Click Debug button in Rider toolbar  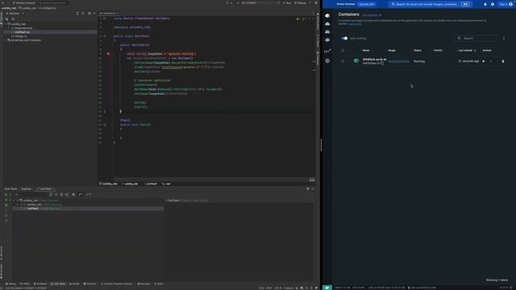click(x=300, y=3)
